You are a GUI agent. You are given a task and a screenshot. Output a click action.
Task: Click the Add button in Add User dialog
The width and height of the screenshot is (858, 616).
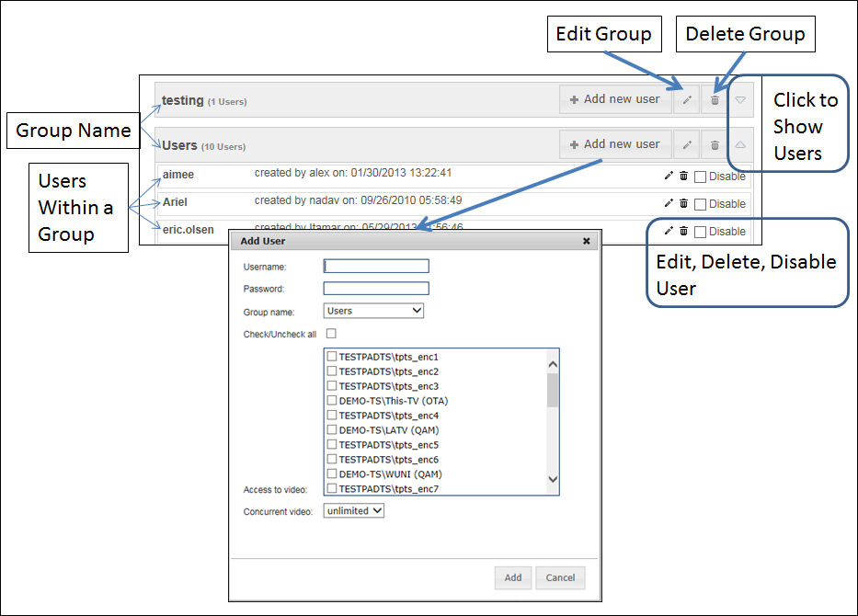512,577
